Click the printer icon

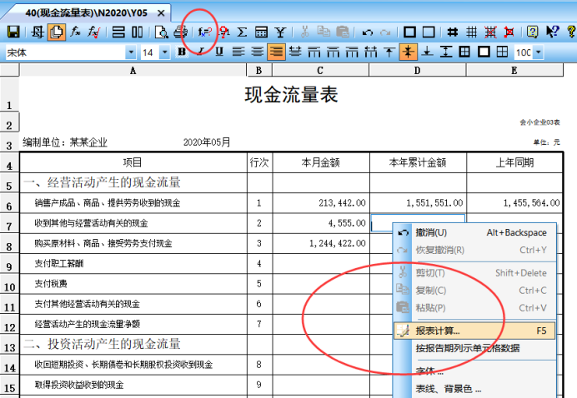[x=180, y=32]
